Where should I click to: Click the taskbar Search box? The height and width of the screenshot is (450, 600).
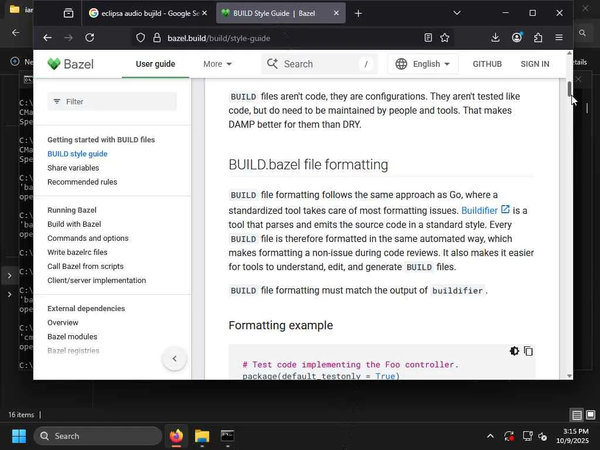click(x=98, y=436)
